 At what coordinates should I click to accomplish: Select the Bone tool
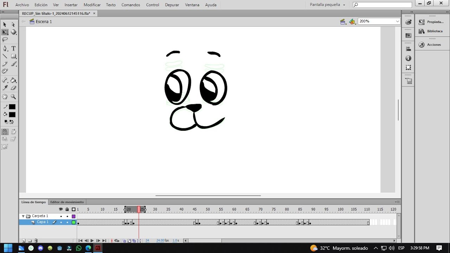[x=5, y=80]
